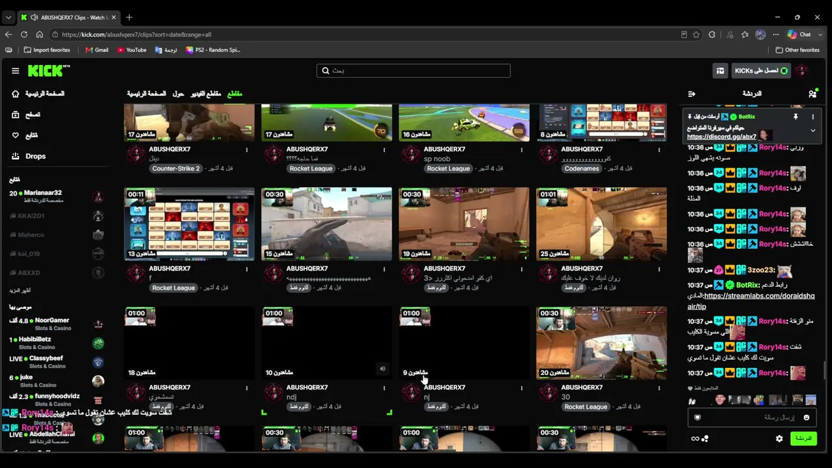832x468 pixels.
Task: Open more options for the '<3' clip
Action: coord(521,268)
